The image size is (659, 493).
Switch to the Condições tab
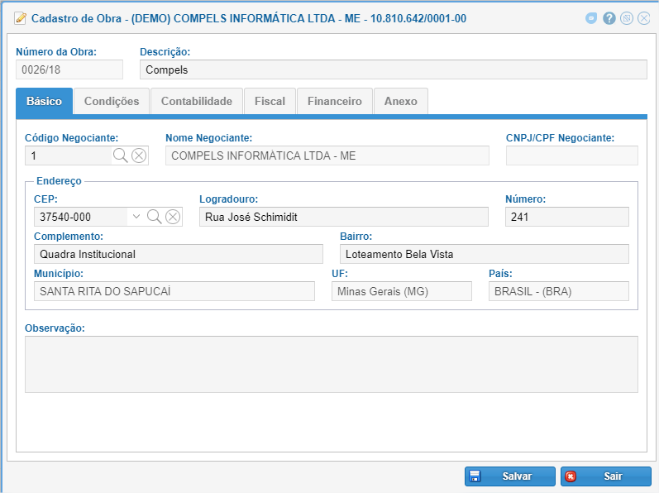pos(112,101)
